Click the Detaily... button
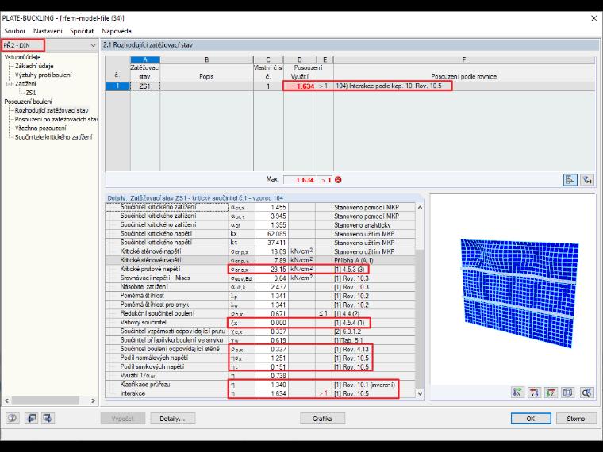 point(173,419)
